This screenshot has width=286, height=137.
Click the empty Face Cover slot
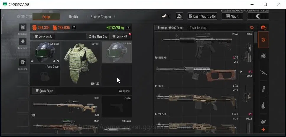tap(45, 75)
